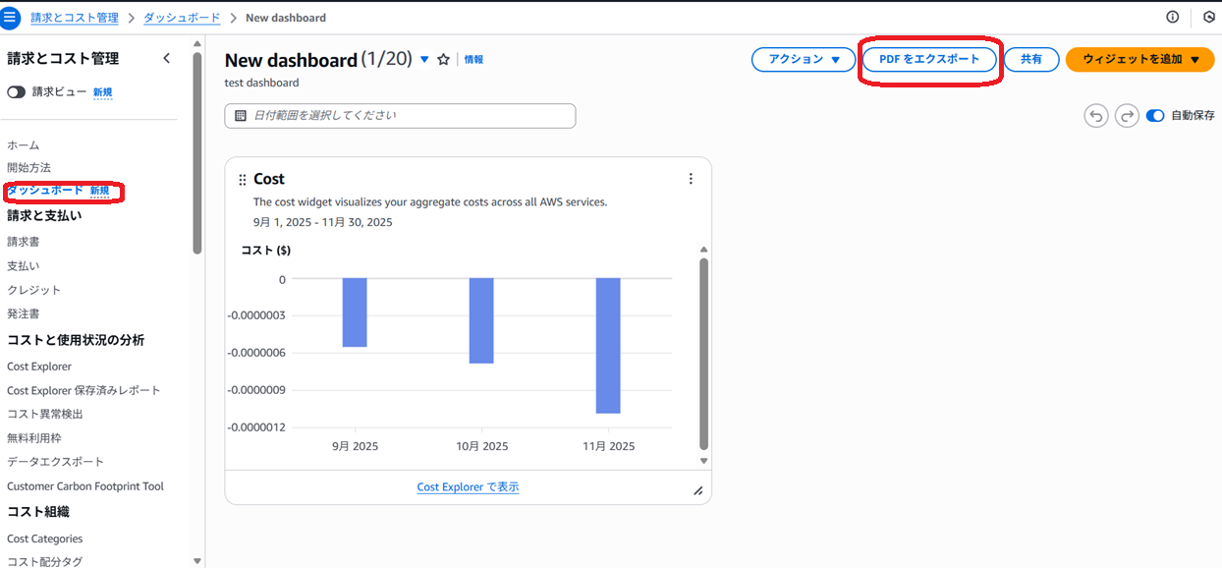Viewport: 1222px width, 568px height.
Task: Click the Cost widget title
Action: (x=269, y=179)
